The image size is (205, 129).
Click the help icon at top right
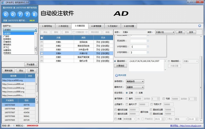point(200,26)
